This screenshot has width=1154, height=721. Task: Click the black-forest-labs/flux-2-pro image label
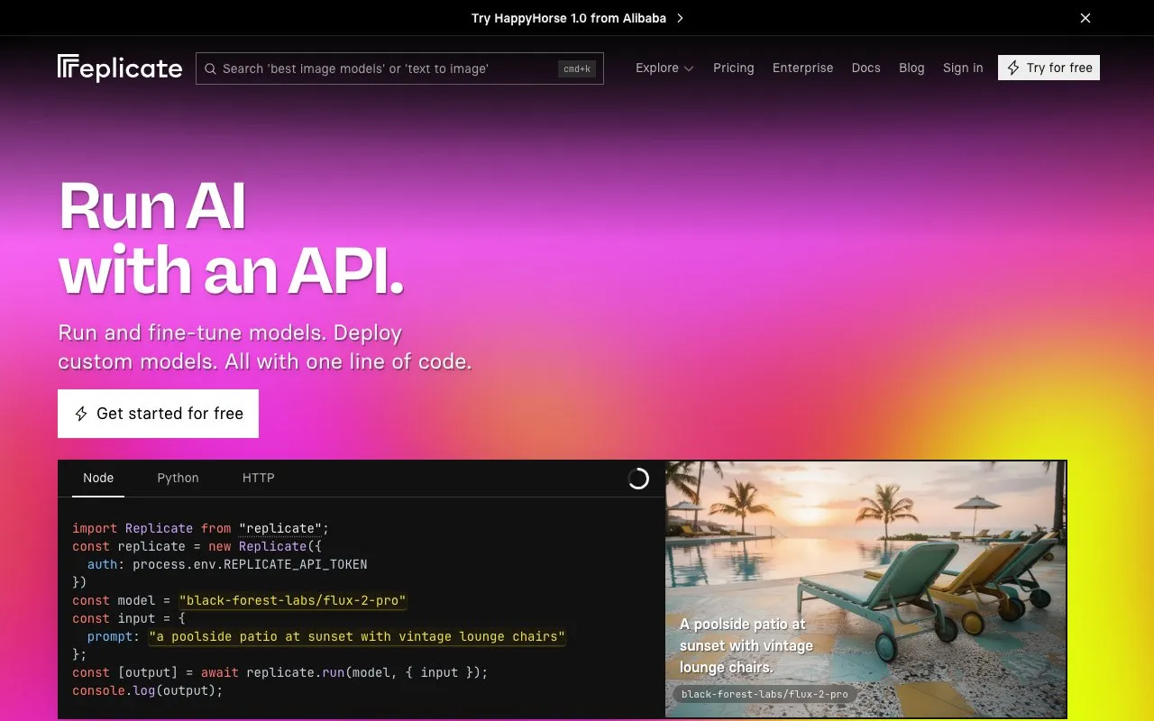tap(764, 694)
